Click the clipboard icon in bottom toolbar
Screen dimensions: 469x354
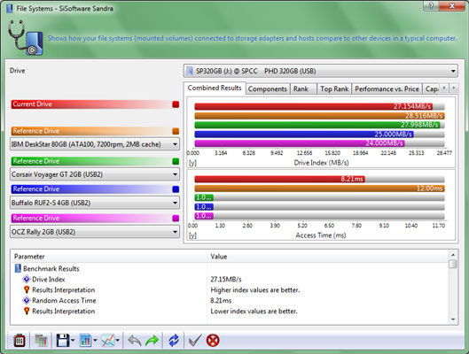pyautogui.click(x=20, y=340)
